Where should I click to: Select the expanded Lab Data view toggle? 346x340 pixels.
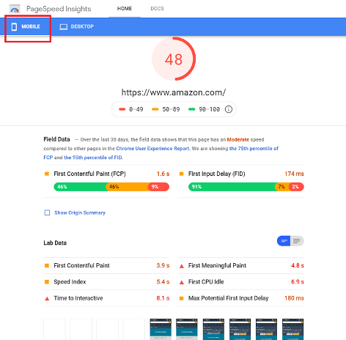pyautogui.click(x=297, y=241)
